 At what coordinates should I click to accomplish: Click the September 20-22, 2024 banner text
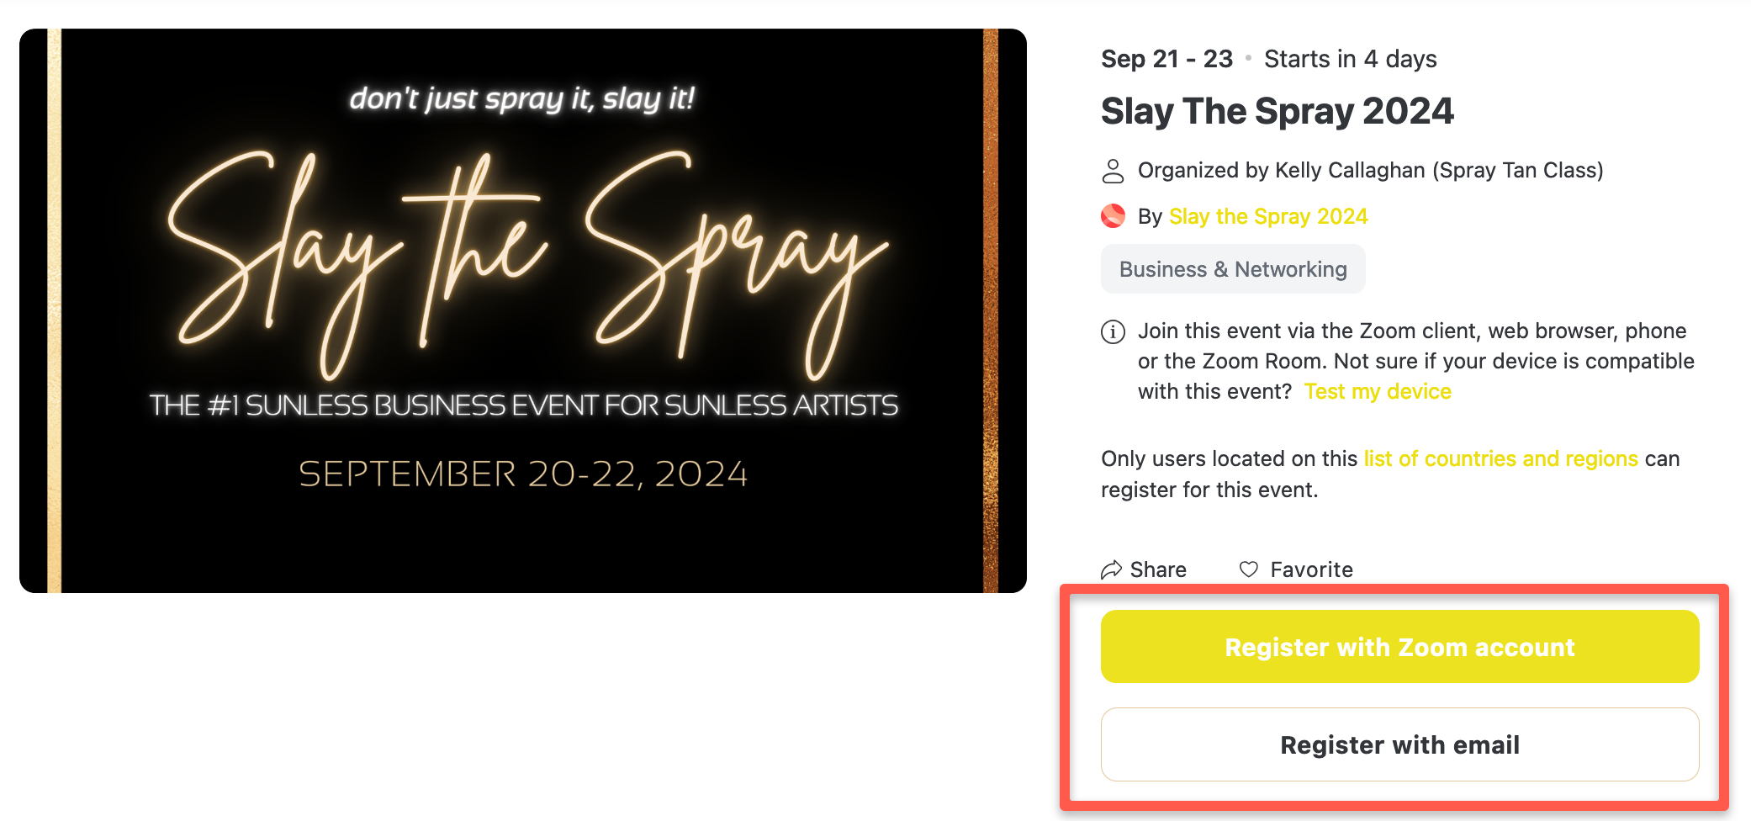523,474
